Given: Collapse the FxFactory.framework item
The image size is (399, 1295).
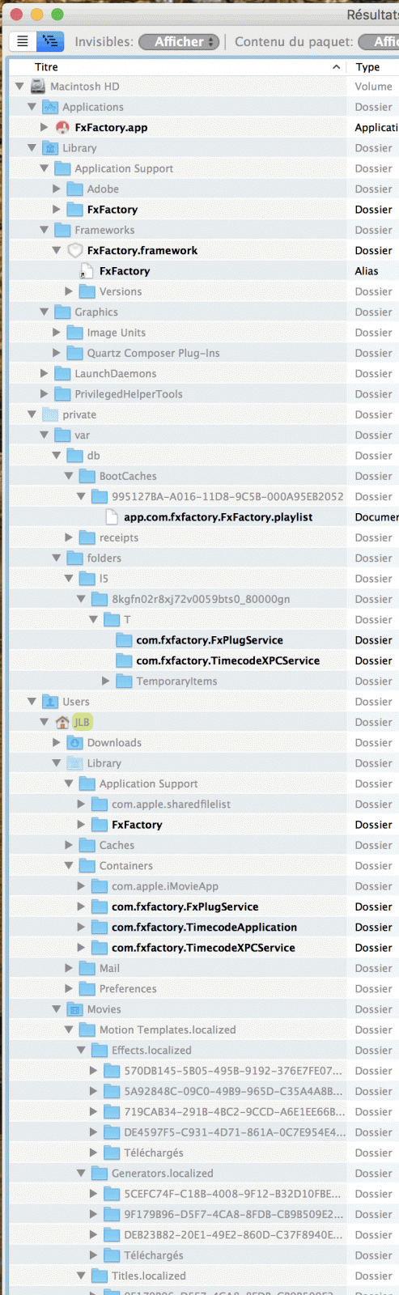Looking at the screenshot, I should [x=57, y=250].
